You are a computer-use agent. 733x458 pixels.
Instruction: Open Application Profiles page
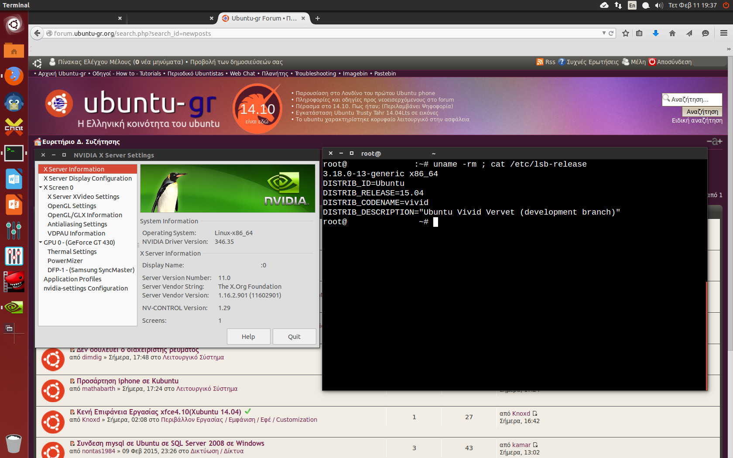click(x=72, y=279)
